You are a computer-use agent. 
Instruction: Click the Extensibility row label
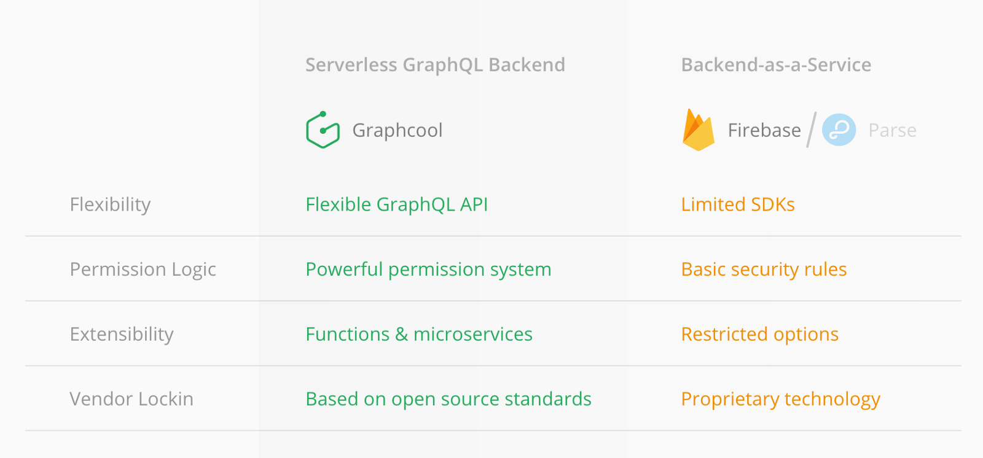pos(122,334)
